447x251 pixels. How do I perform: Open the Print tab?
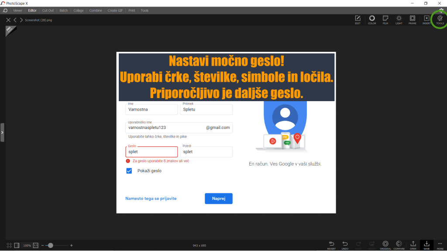pos(132,10)
